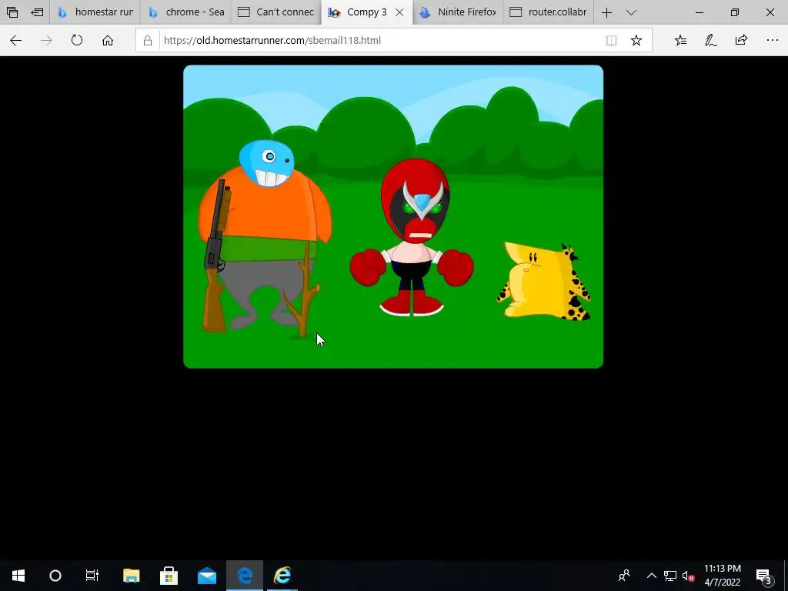Open Cortana search circle
The height and width of the screenshot is (591, 788).
point(55,576)
